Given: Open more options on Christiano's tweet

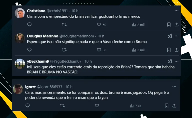Looking at the screenshot, I should [176, 11].
